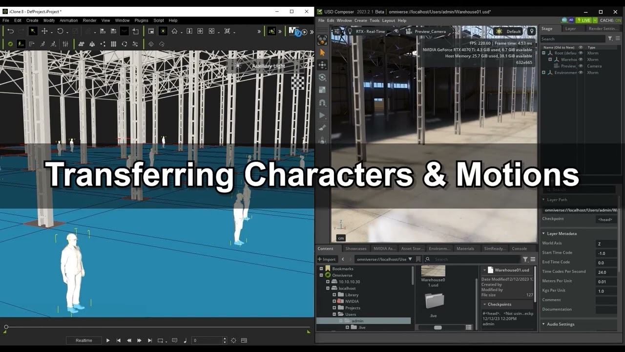Click the Auxiliary Light label in iClone viewport

[x=269, y=66]
